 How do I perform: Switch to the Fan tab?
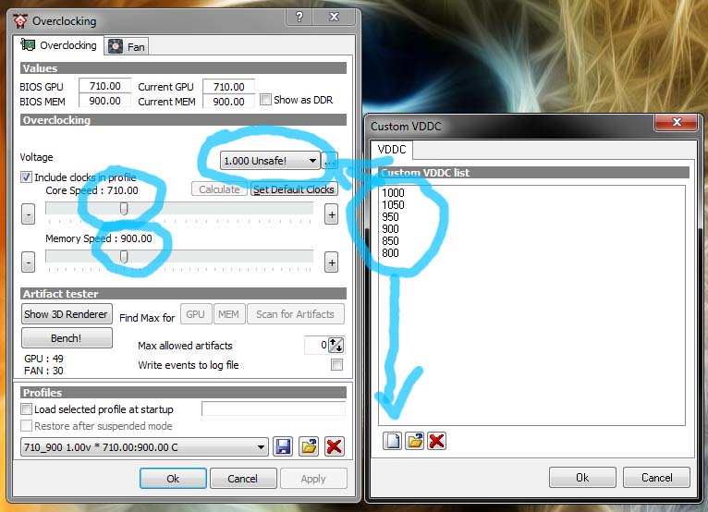coord(127,46)
